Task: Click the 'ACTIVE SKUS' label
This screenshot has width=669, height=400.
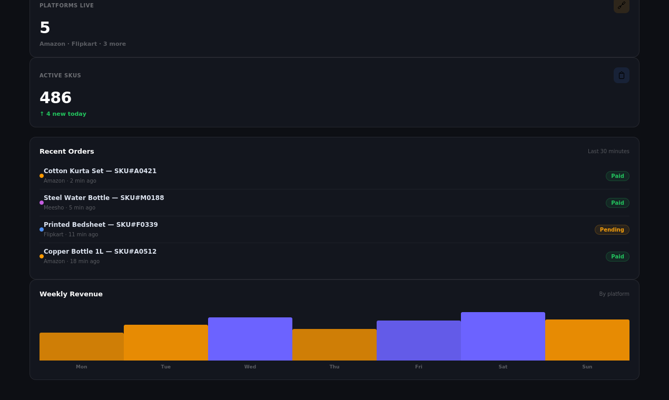Action: click(60, 75)
